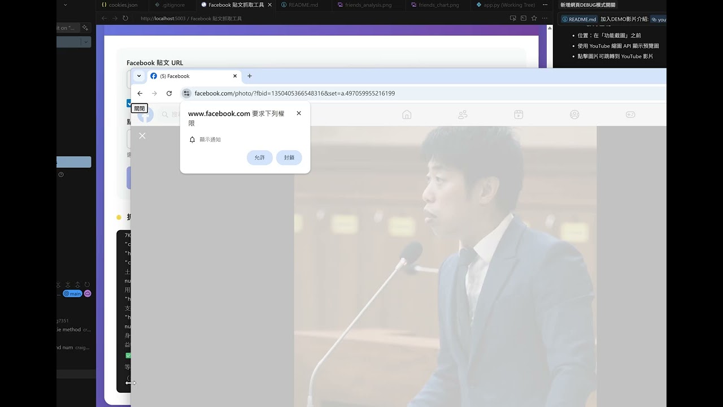Bookmark star icon in preview toolbar
Screen dimensions: 723x407
coord(534,18)
